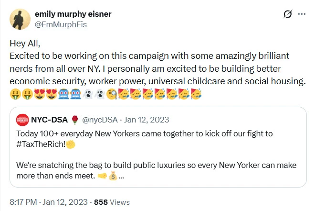315x211 pixels.
Task: Open the three-dot more options menu
Action: pyautogui.click(x=302, y=14)
